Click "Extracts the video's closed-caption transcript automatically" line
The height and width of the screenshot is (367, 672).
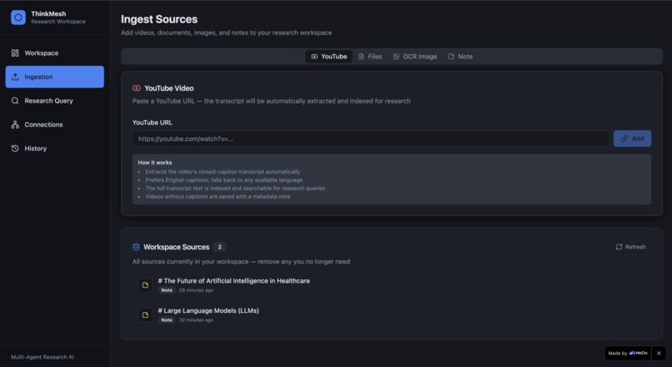click(x=223, y=172)
